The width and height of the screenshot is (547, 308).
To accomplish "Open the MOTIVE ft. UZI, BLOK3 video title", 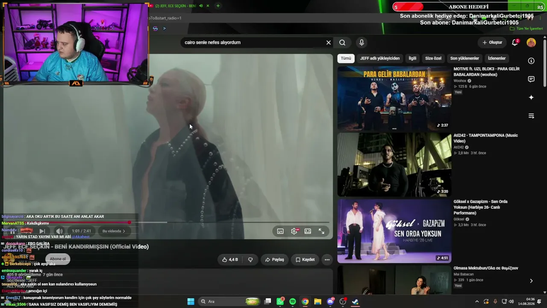I will point(487,71).
